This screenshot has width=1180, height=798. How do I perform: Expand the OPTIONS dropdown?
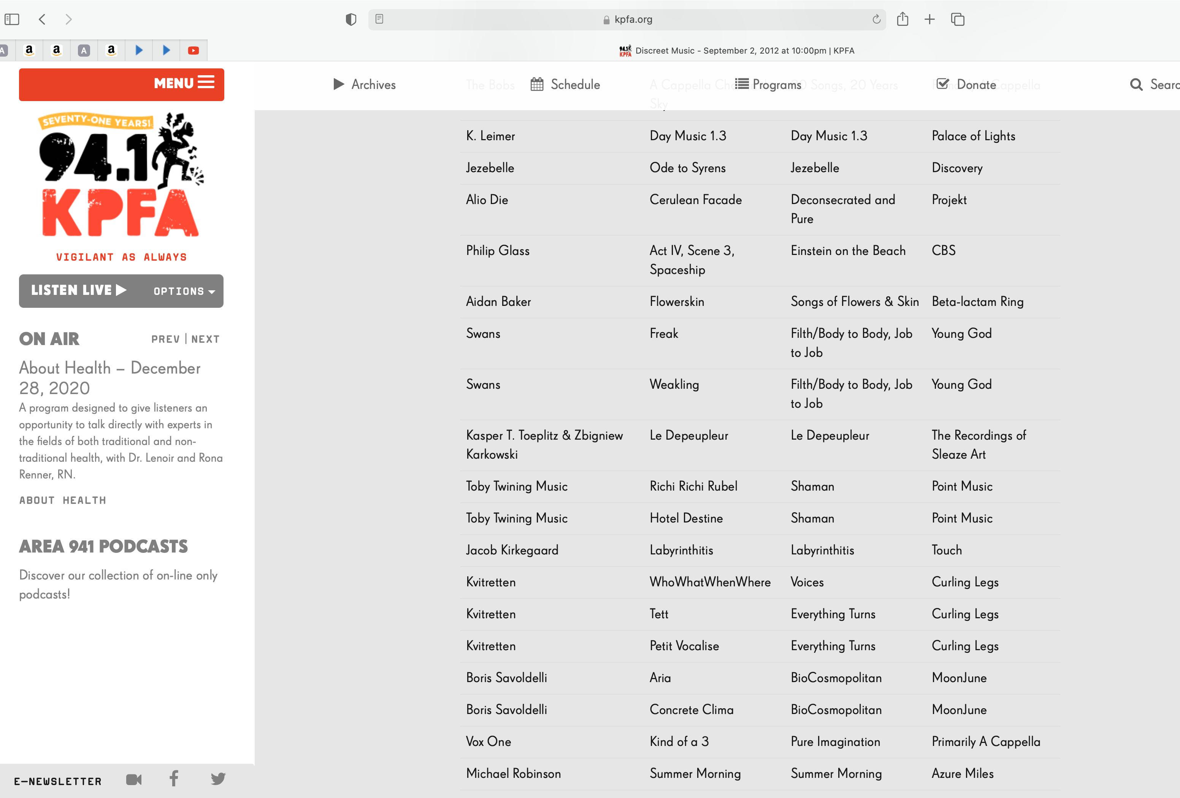[184, 291]
